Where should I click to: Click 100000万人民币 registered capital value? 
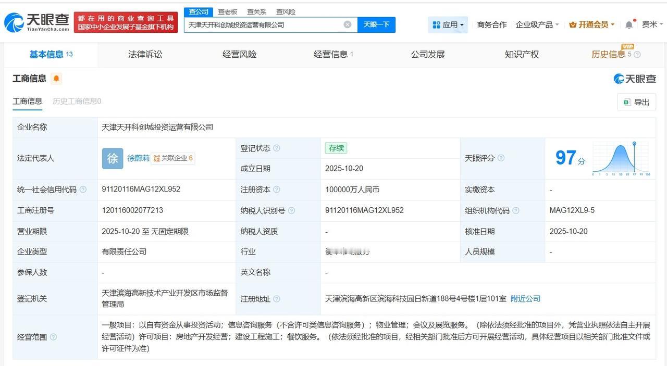click(x=352, y=190)
